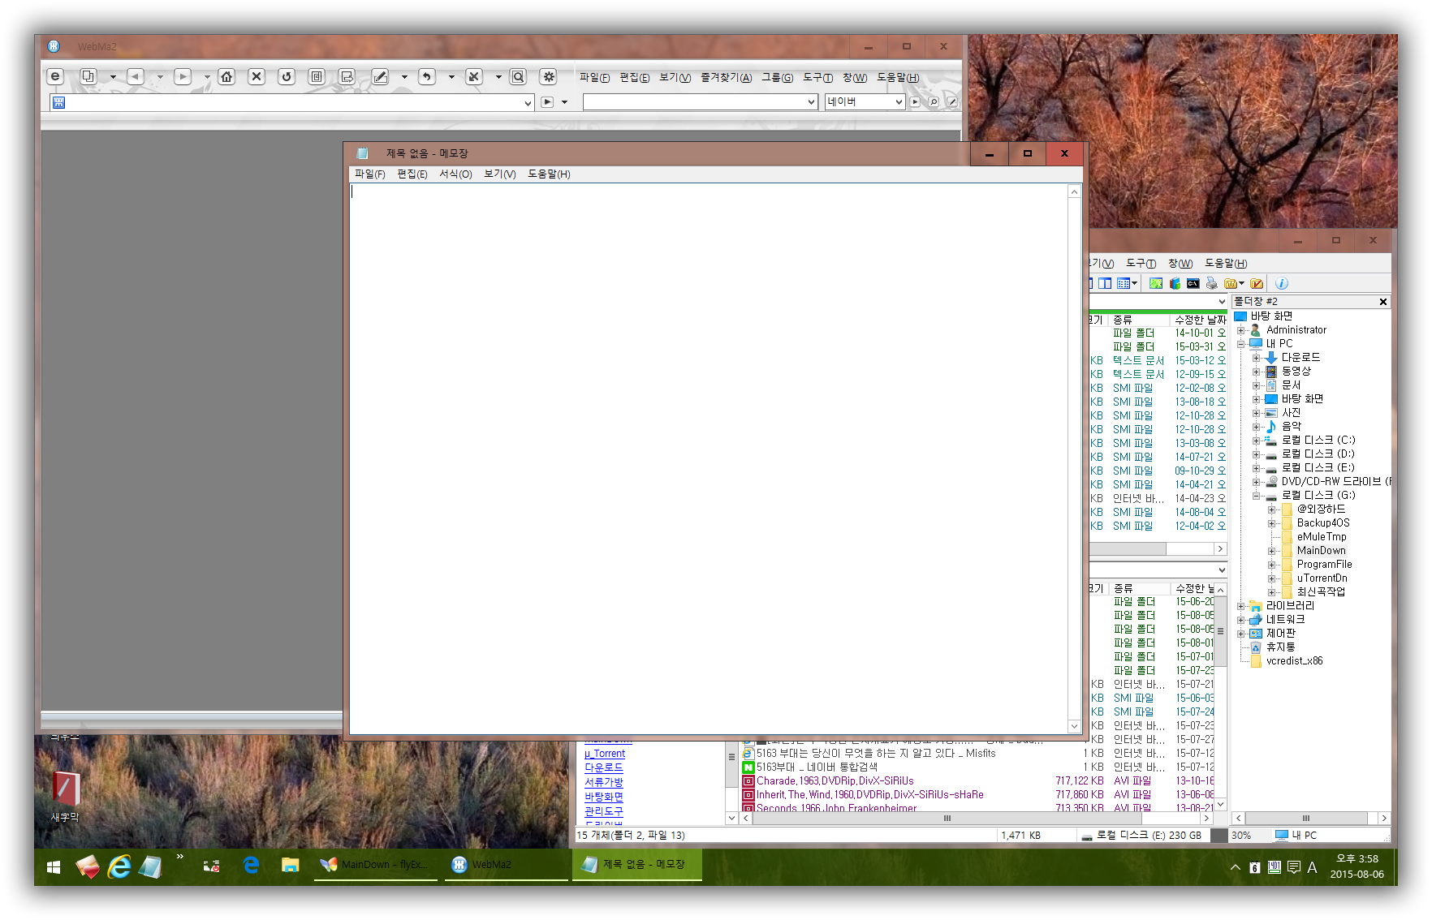Select the uTorrentDn folder in the tree
This screenshot has height=920, width=1432.
point(1322,578)
